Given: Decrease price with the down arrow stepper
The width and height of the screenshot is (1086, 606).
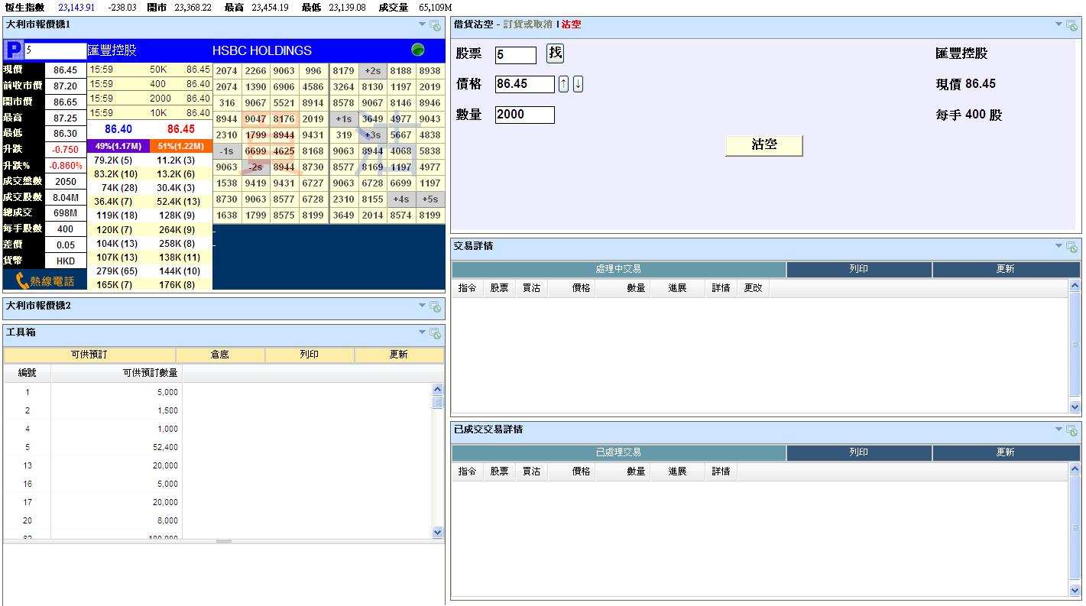Looking at the screenshot, I should (578, 84).
